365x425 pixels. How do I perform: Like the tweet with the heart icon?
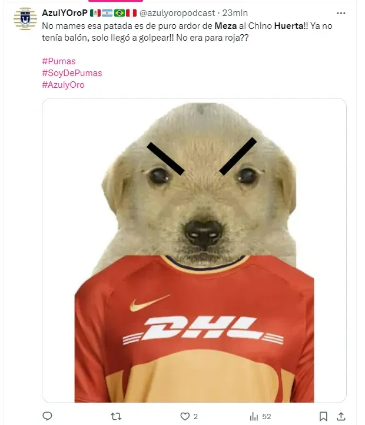click(185, 416)
